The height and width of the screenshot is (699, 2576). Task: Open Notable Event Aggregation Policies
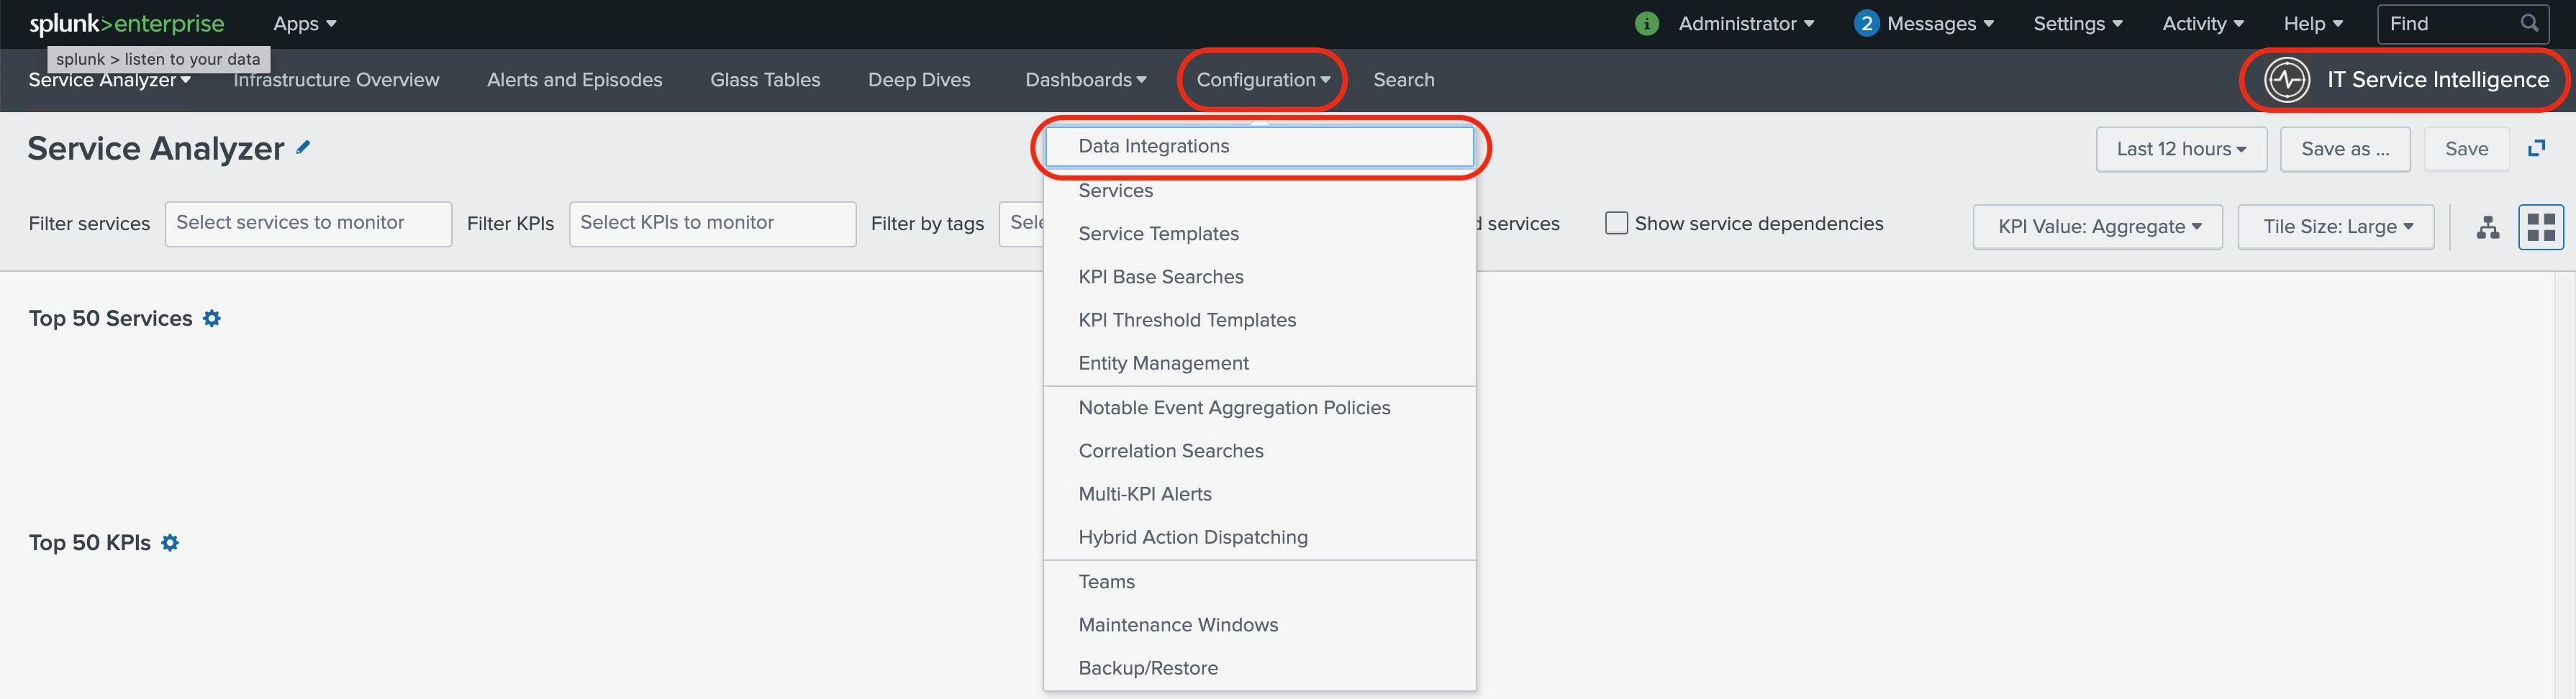[x=1259, y=407]
